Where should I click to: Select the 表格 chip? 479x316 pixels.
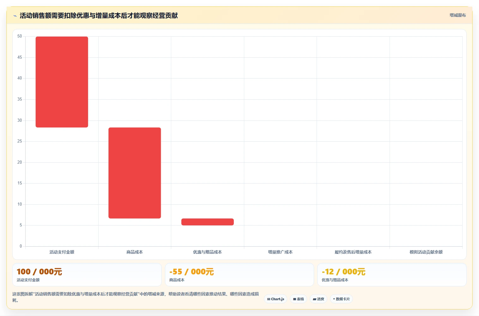(x=298, y=299)
